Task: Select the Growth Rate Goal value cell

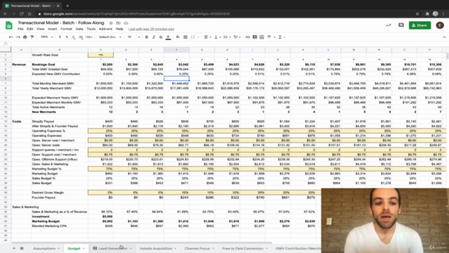Action: click(x=100, y=55)
